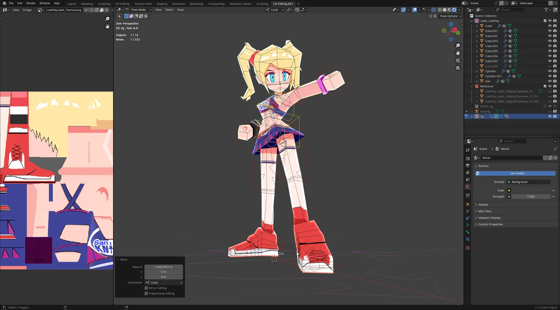Open the Bone properties tab icon
560x310 pixels.
tap(468, 232)
